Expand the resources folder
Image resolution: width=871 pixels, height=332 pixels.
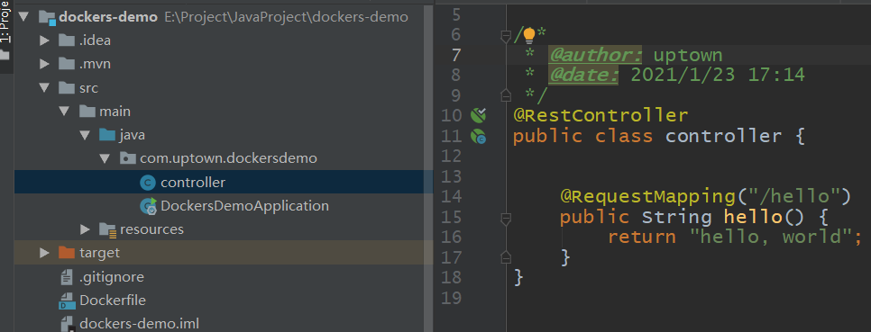(x=85, y=229)
